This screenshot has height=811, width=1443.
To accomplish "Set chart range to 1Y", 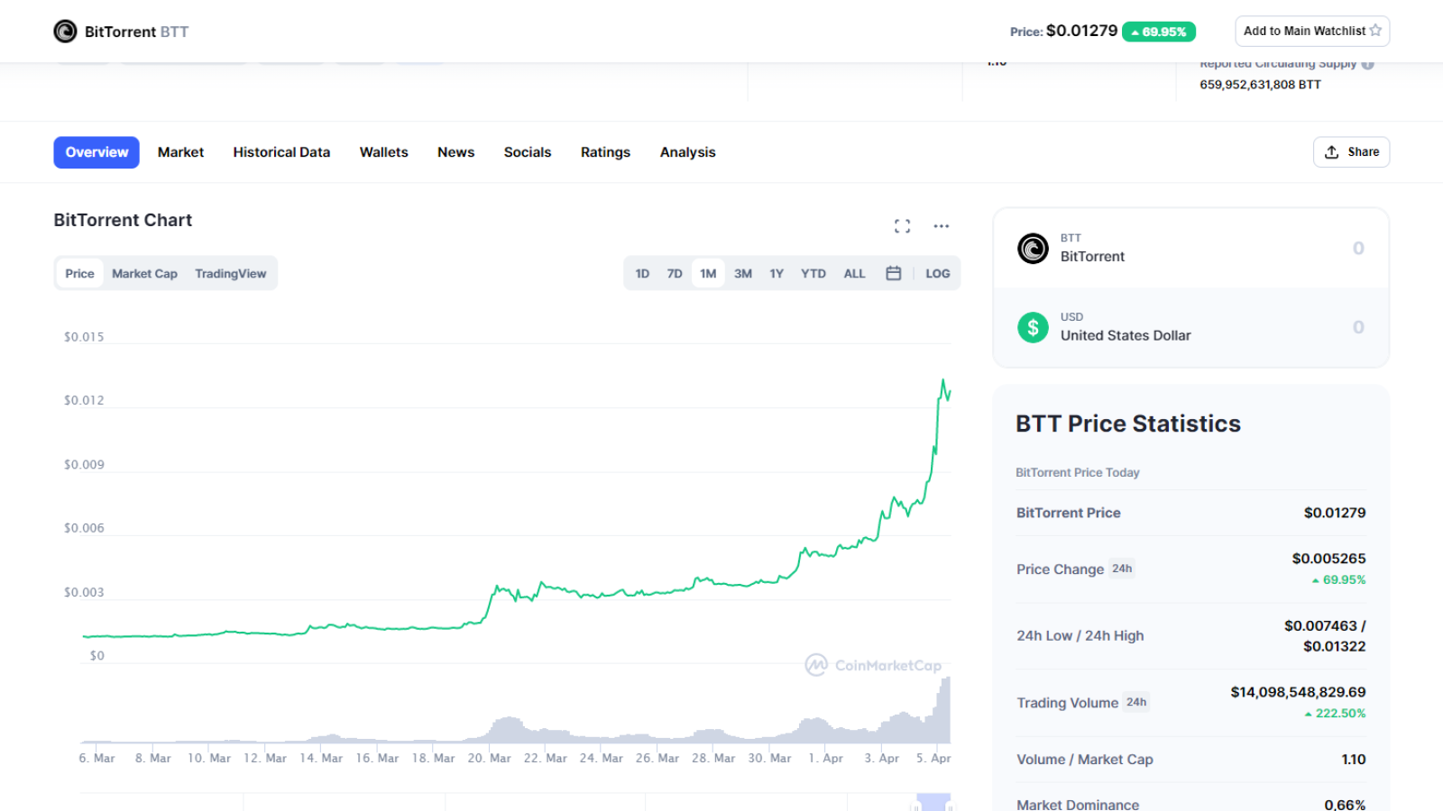I will [x=777, y=273].
